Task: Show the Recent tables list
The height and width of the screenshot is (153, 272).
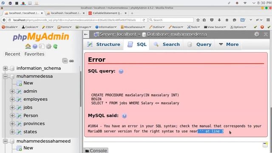Action: coord(12,54)
